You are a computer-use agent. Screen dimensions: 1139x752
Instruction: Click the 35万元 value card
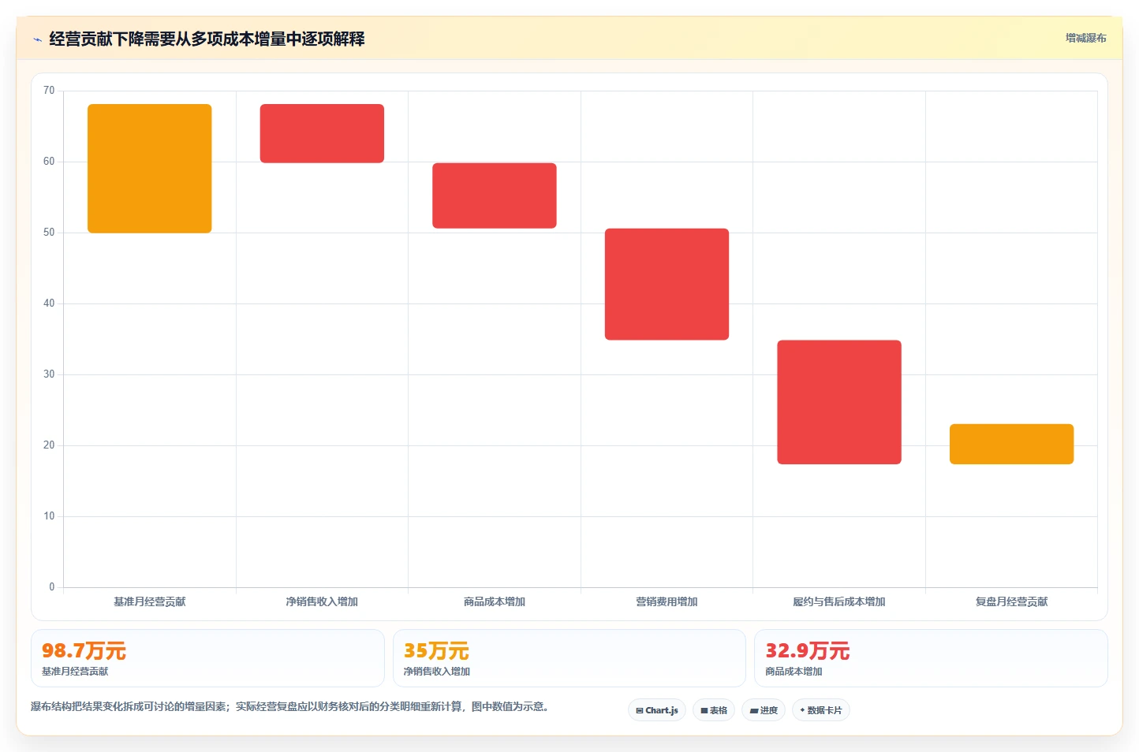point(569,658)
